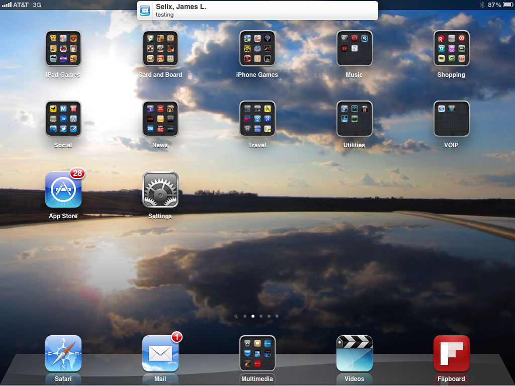Launch Safari from the dock
515x386 pixels.
(63, 353)
